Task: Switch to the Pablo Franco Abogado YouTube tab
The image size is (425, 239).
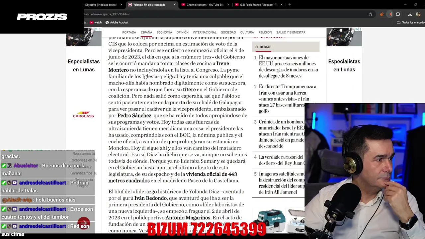Action: [x=258, y=5]
